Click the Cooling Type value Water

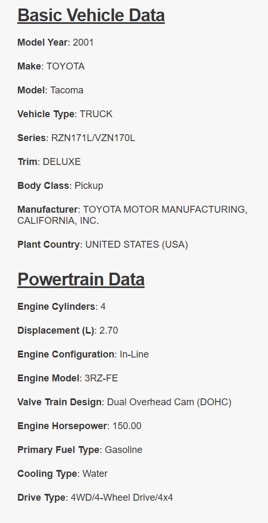(x=95, y=474)
